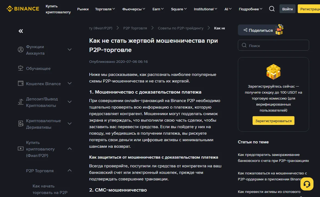
Task: Collapse the sidebar with double-arrow icon
Action: coord(21,31)
